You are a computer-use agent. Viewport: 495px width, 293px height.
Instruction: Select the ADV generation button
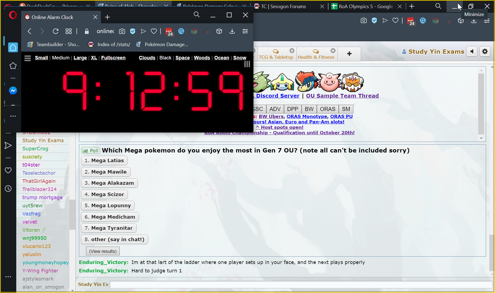click(x=275, y=109)
